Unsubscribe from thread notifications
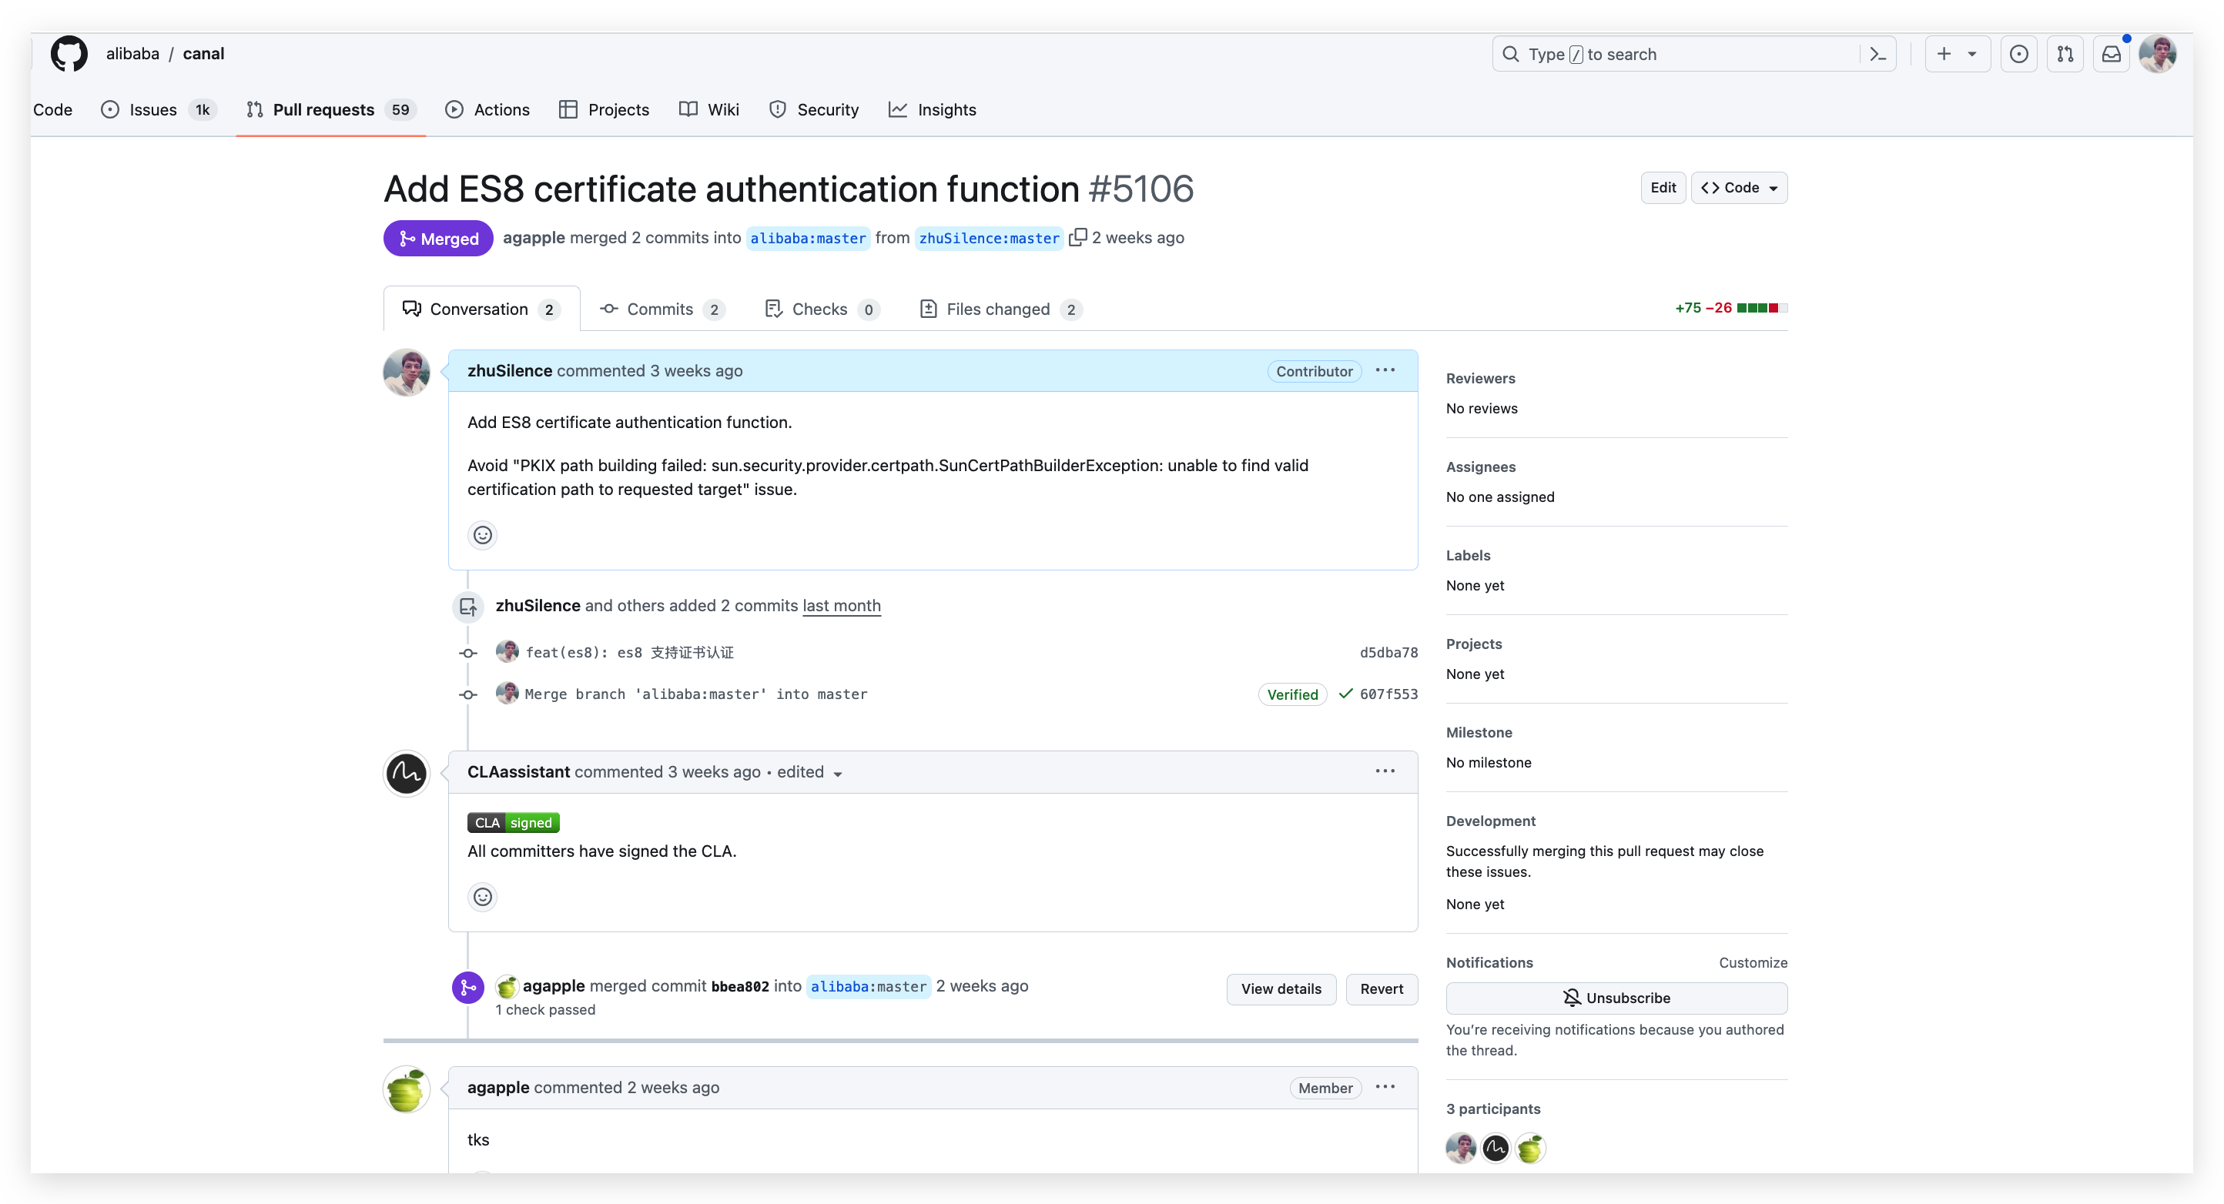 [1616, 998]
